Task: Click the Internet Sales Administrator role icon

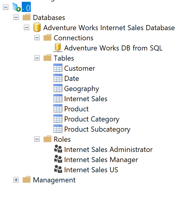Action: tap(58, 150)
